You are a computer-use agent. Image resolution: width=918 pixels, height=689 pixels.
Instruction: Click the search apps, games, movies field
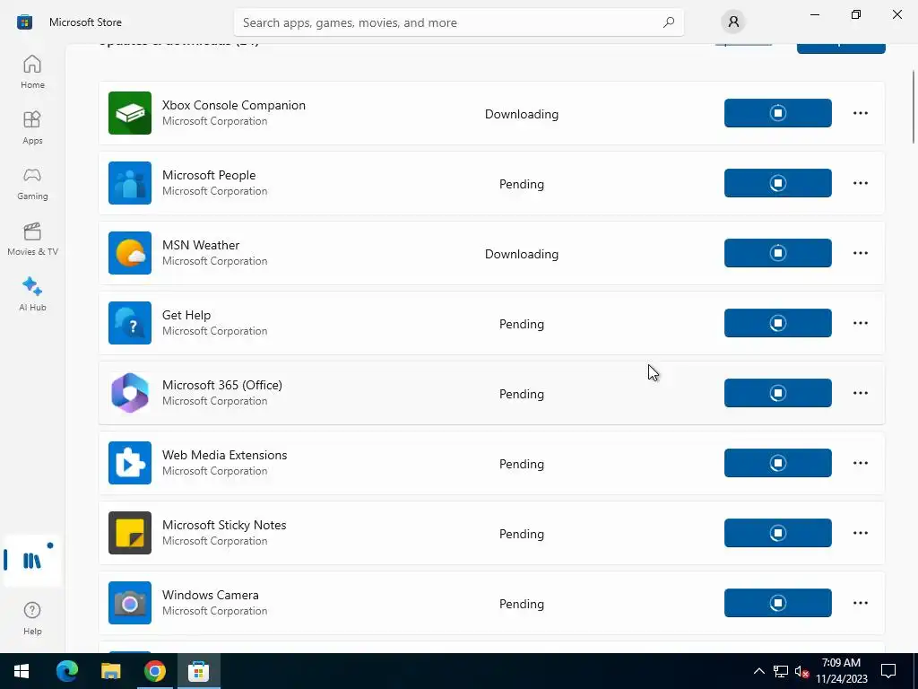coord(458,22)
